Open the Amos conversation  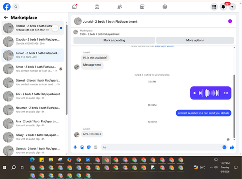point(32,69)
